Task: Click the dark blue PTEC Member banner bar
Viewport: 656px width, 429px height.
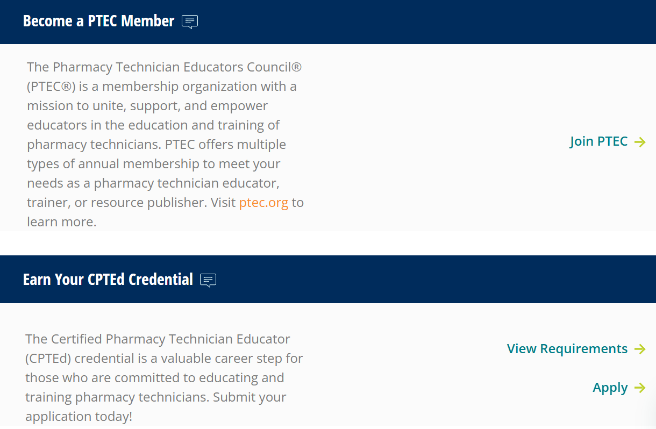Action: (x=328, y=22)
